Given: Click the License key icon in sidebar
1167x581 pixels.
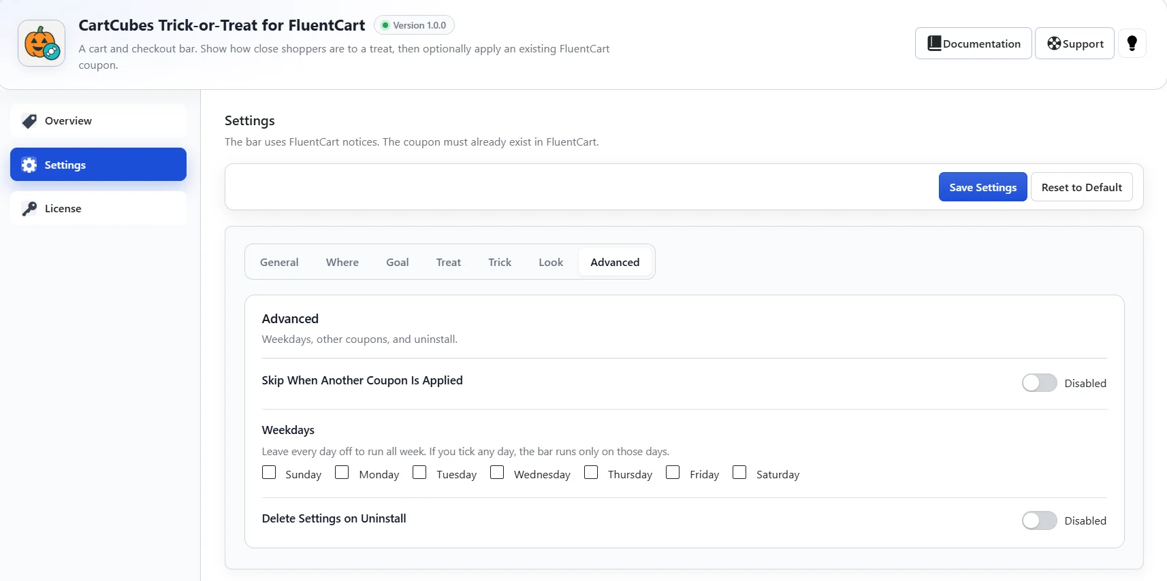Looking at the screenshot, I should [29, 209].
